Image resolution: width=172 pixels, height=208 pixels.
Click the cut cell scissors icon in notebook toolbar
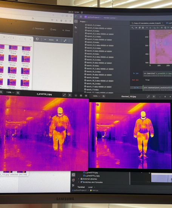click(x=136, y=28)
